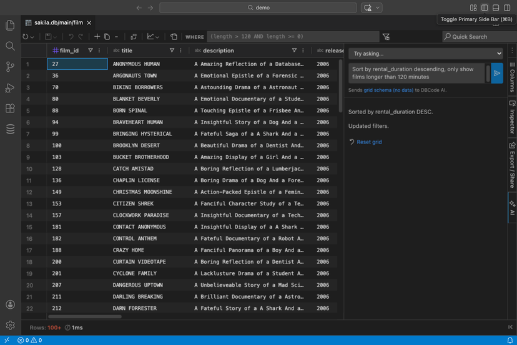Open the Copilot chat dropdown in title bar
Screen dimensions: 517x345
coord(378,7)
